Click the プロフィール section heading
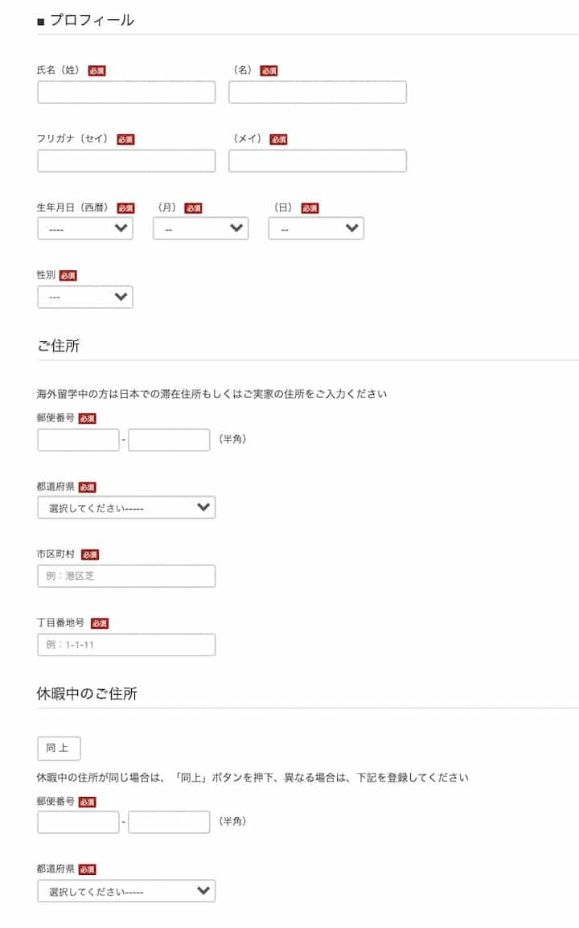Screen dimensions: 579x928 (x=91, y=21)
